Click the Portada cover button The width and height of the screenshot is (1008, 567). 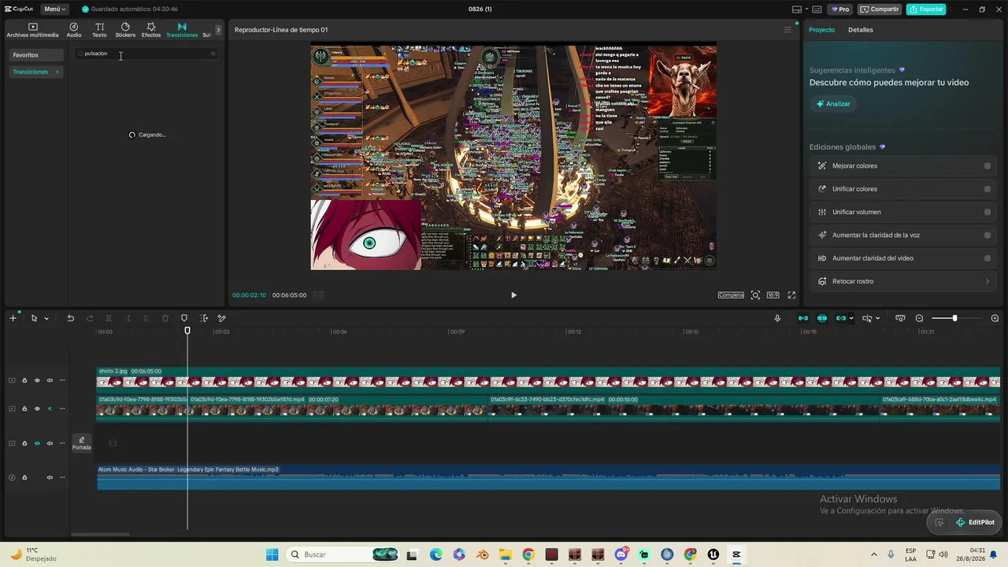[x=82, y=443]
